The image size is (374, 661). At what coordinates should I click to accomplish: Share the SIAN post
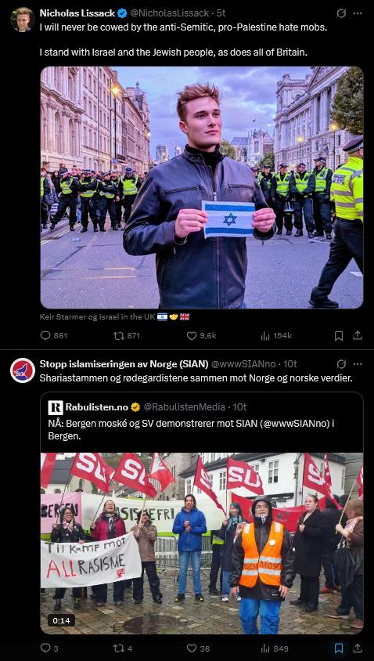(x=358, y=648)
